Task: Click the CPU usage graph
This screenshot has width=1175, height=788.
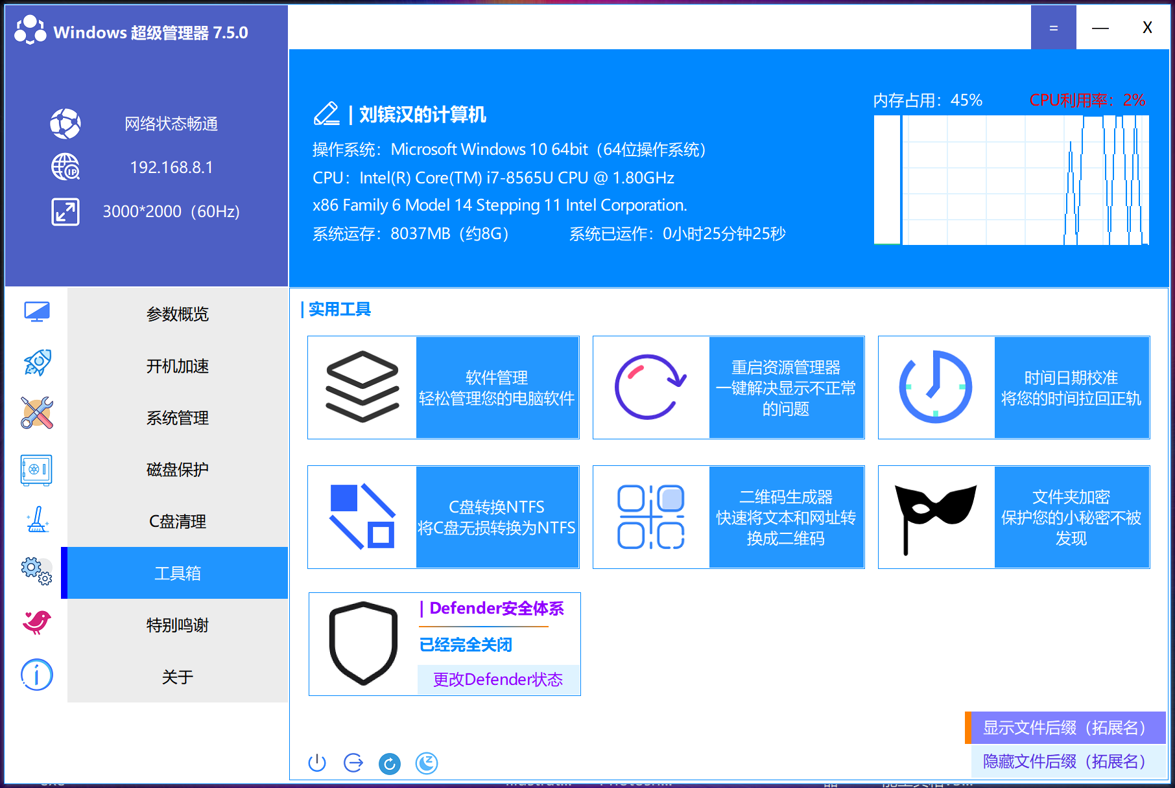Action: click(1026, 180)
